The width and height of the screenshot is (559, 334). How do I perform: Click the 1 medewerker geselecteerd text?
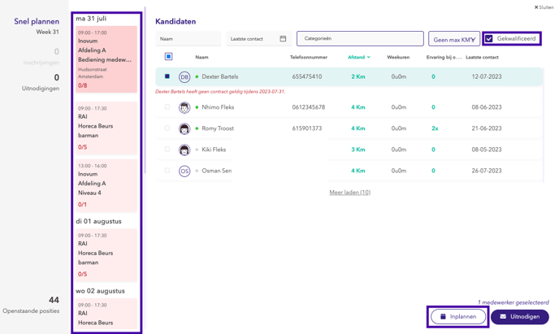coord(513,302)
